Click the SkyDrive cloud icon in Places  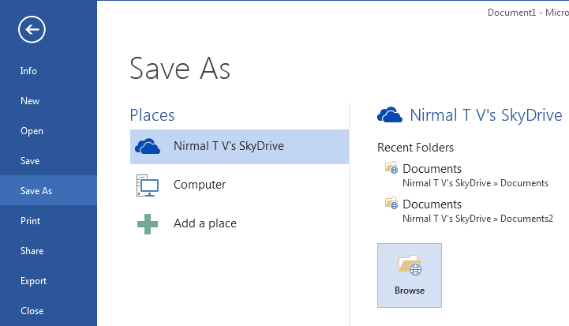[x=148, y=146]
